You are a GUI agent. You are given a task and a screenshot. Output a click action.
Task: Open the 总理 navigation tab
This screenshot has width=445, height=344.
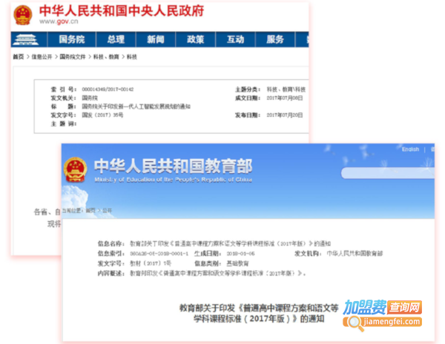click(x=116, y=39)
